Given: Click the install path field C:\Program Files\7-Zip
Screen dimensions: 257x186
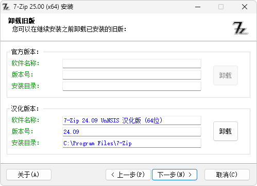Looking at the screenshot, I should pyautogui.click(x=132, y=143).
